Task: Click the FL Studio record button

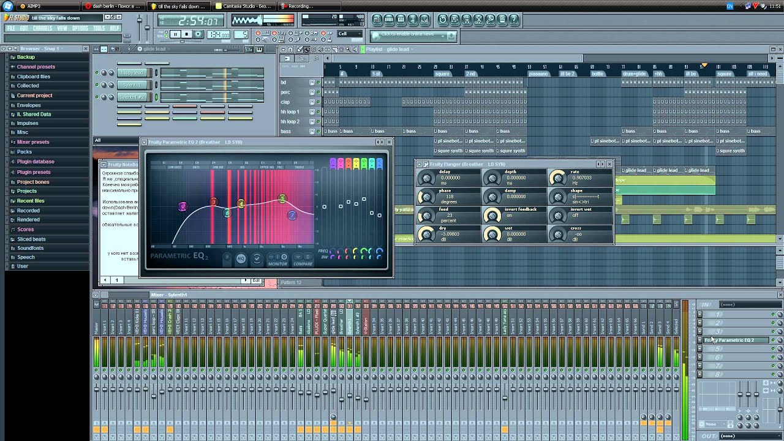Action: pyautogui.click(x=198, y=34)
